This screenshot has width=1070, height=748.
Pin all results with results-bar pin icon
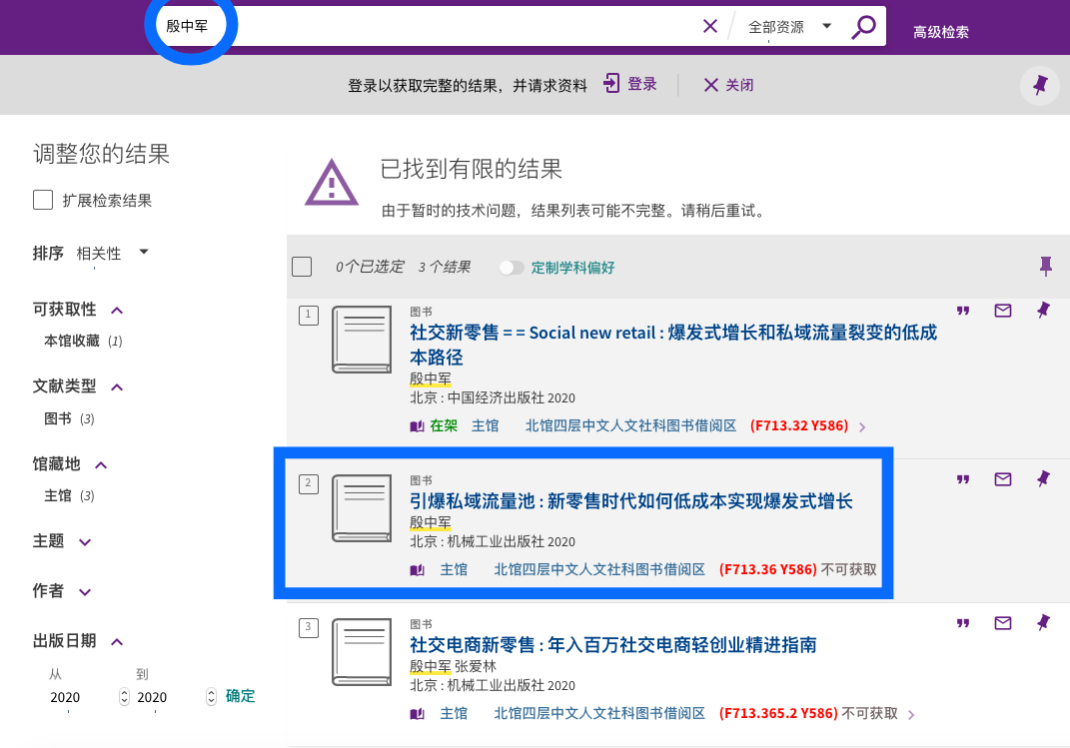point(1046,266)
